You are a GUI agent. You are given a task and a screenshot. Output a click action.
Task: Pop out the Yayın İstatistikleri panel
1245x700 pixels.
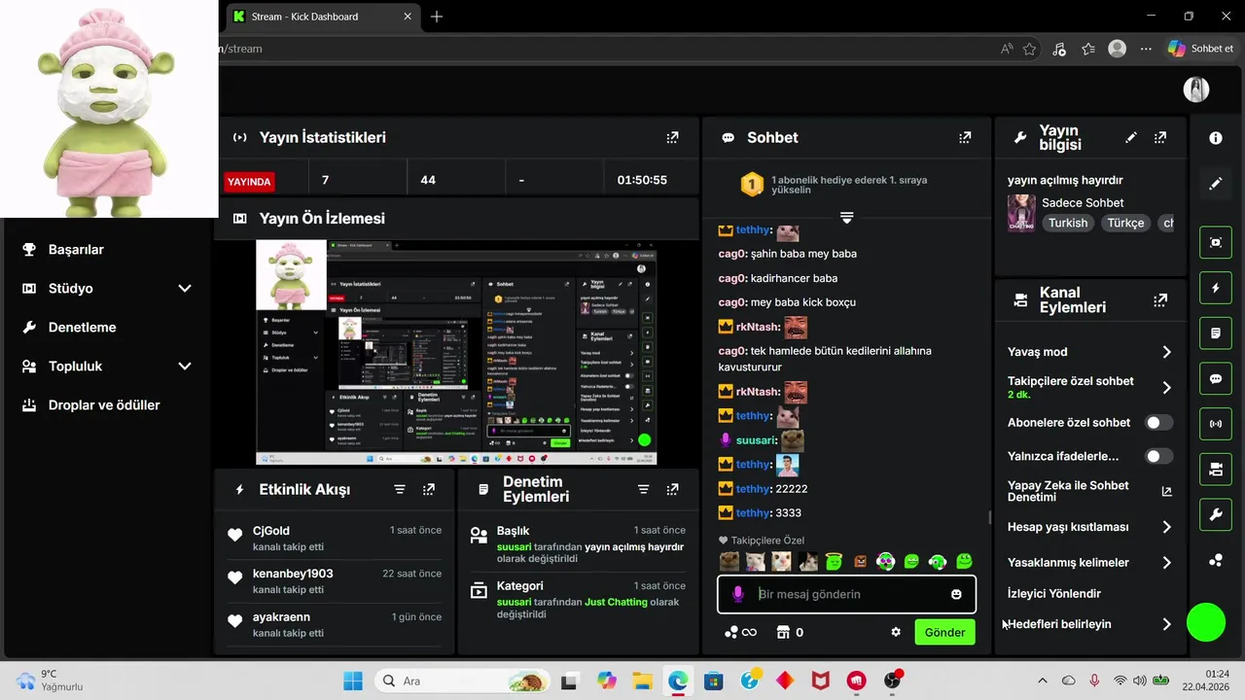pyautogui.click(x=672, y=138)
